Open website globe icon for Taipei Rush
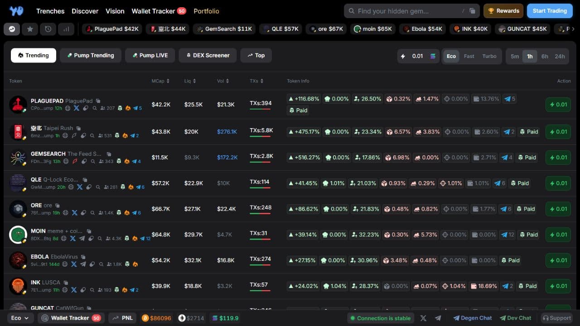Image resolution: width=580 pixels, height=326 pixels. click(65, 135)
